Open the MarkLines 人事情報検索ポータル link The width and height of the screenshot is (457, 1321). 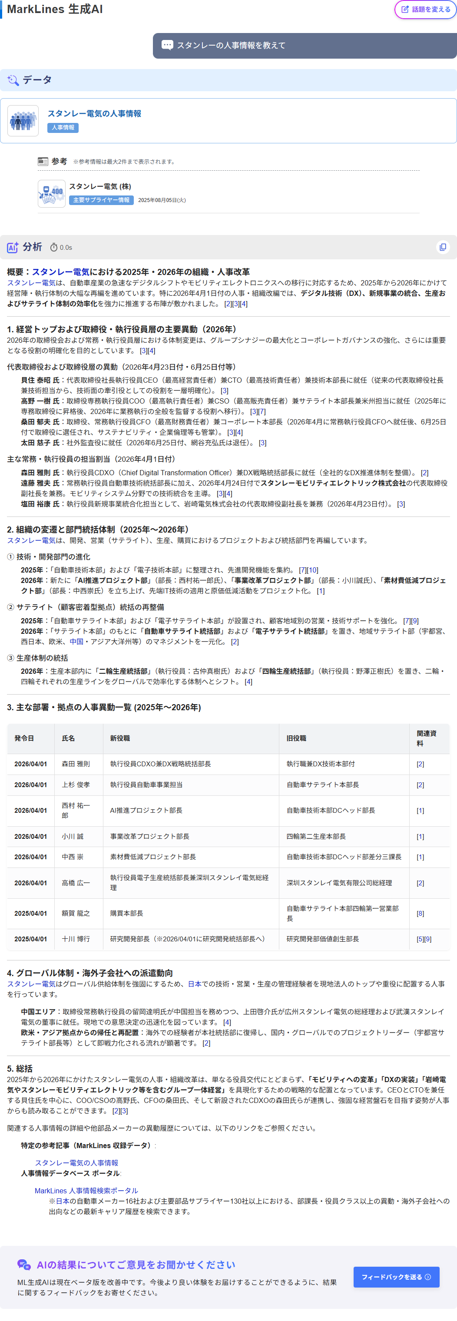click(86, 1191)
